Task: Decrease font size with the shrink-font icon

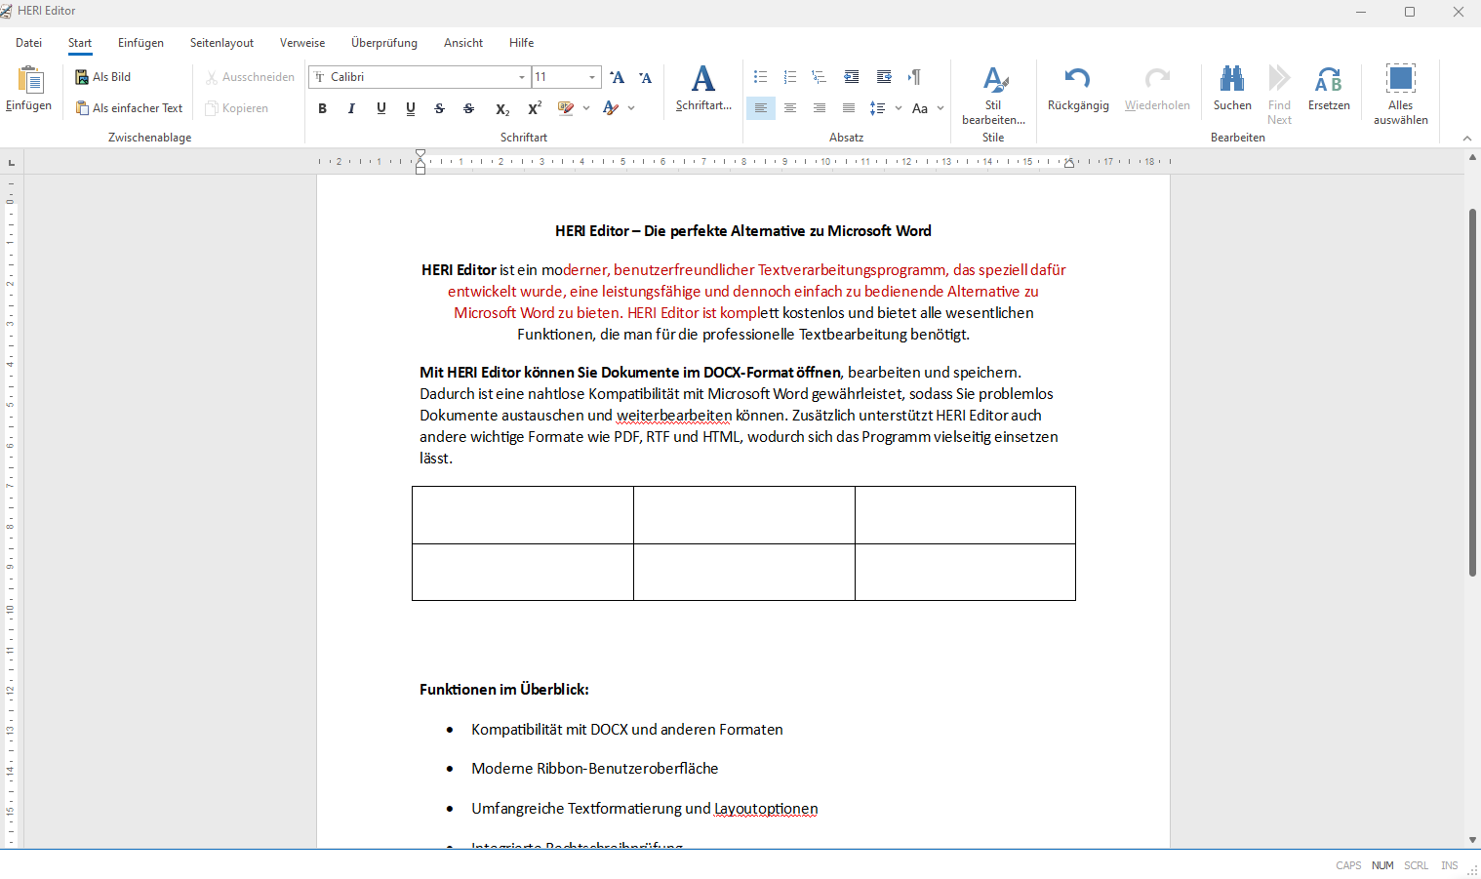Action: click(645, 77)
